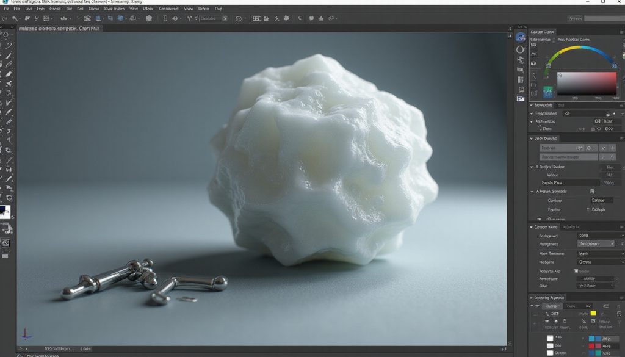Click the cyan swatch in the first color row

(x=591, y=339)
